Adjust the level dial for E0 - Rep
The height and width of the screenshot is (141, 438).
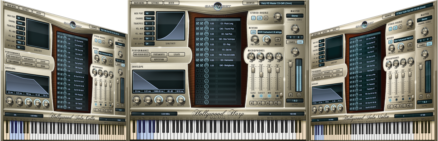click(206, 44)
